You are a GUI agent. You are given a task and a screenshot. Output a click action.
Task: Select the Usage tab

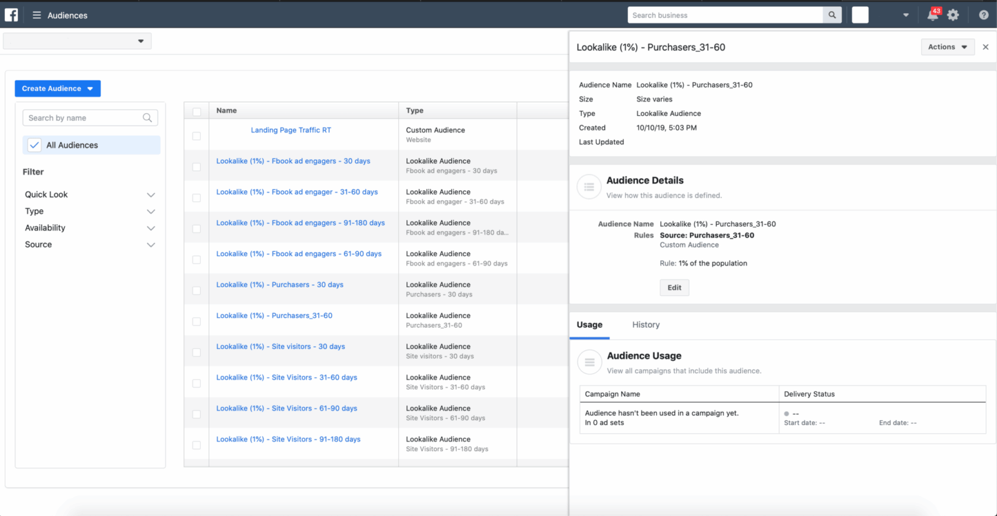(589, 325)
